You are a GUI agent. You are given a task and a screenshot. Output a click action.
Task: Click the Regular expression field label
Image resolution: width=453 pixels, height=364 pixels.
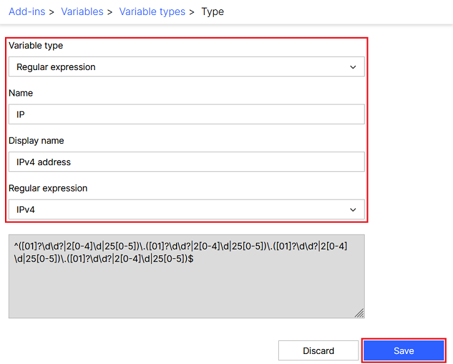point(48,188)
